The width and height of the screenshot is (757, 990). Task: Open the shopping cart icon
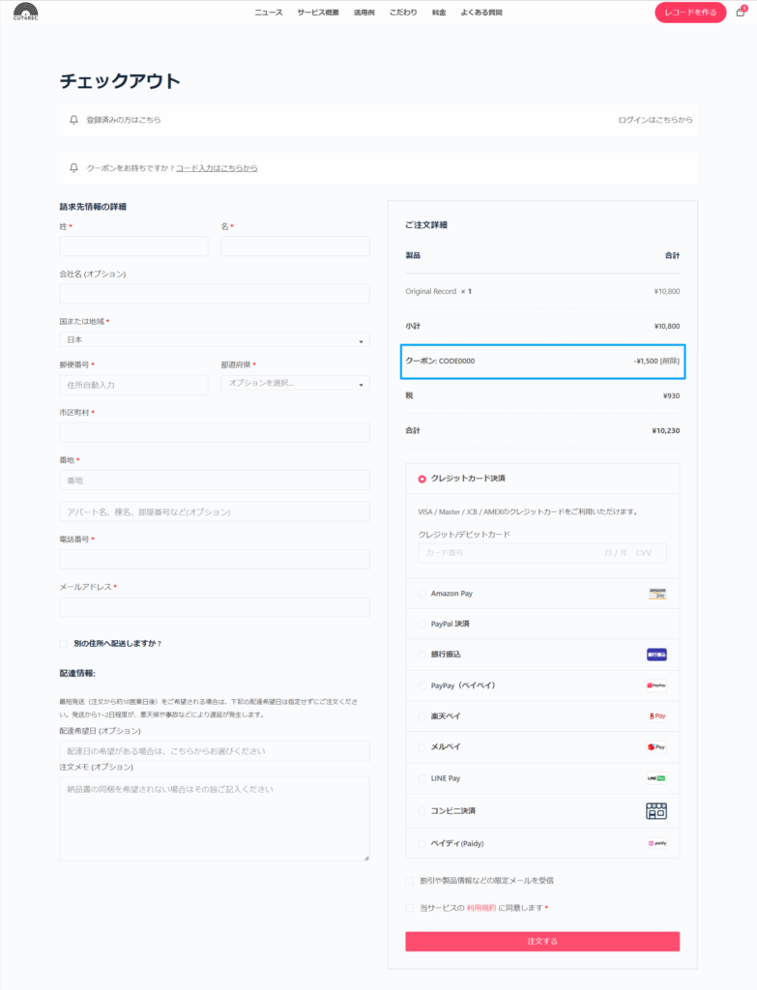tap(741, 13)
